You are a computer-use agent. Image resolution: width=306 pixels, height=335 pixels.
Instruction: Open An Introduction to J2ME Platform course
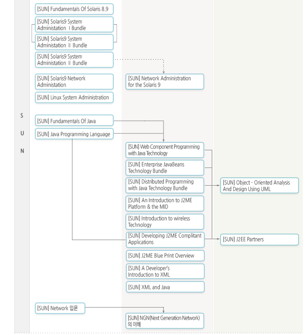(165, 203)
